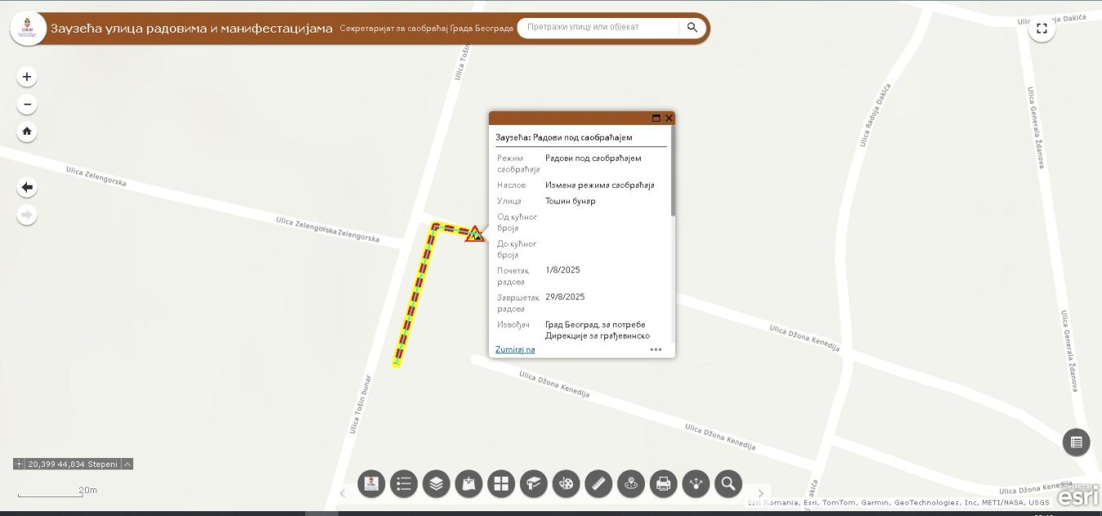Viewport: 1102px width, 516px height.
Task: Maximize the popup info window
Action: [656, 118]
